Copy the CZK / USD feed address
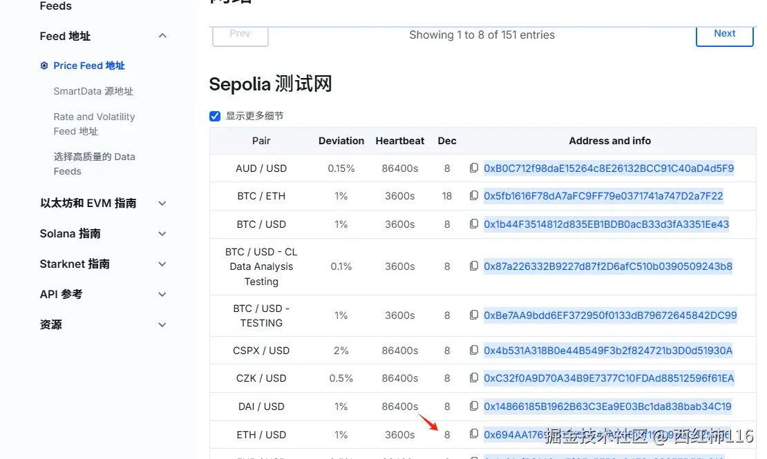This screenshot has width=767, height=459. pos(474,378)
